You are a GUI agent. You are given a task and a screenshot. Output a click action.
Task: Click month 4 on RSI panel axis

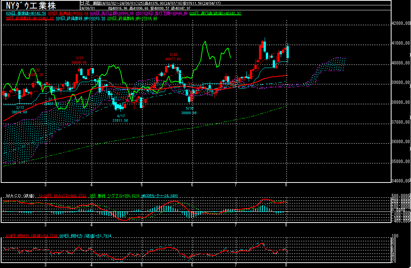click(91, 265)
